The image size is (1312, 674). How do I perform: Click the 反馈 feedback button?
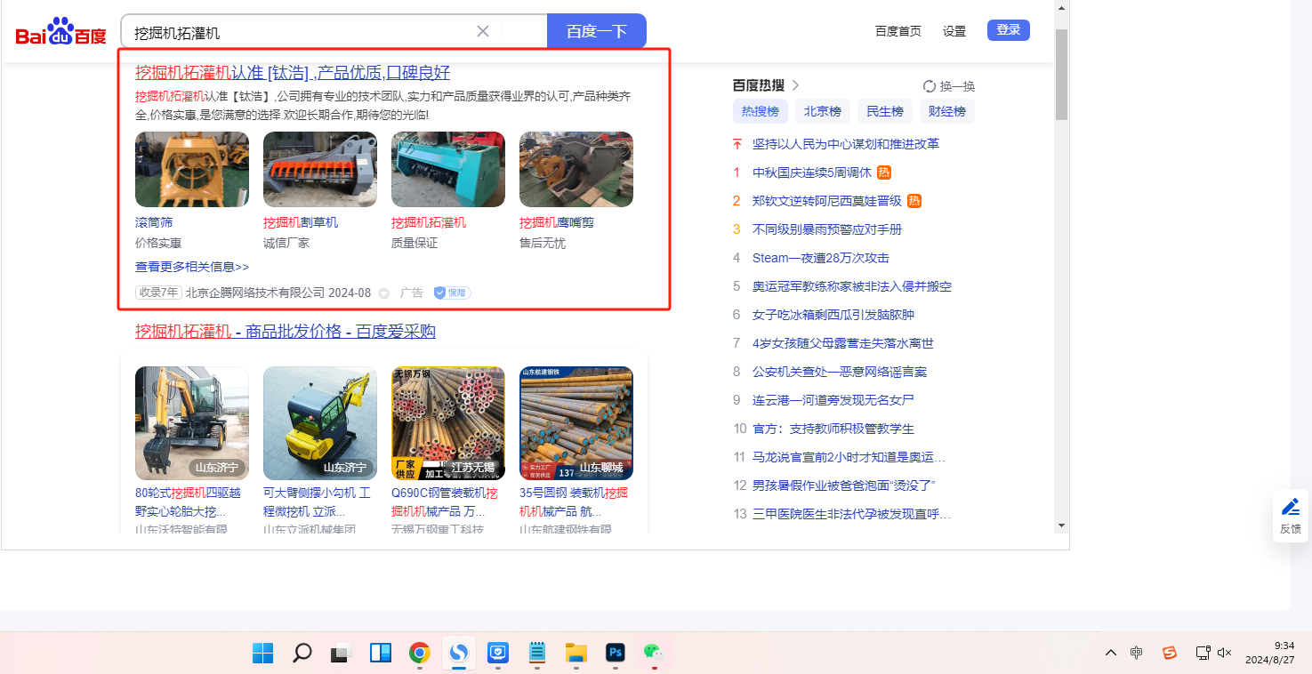[x=1291, y=516]
